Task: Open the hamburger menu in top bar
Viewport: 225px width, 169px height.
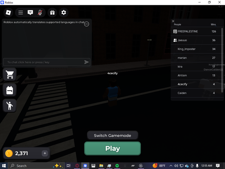Action: click(x=21, y=13)
